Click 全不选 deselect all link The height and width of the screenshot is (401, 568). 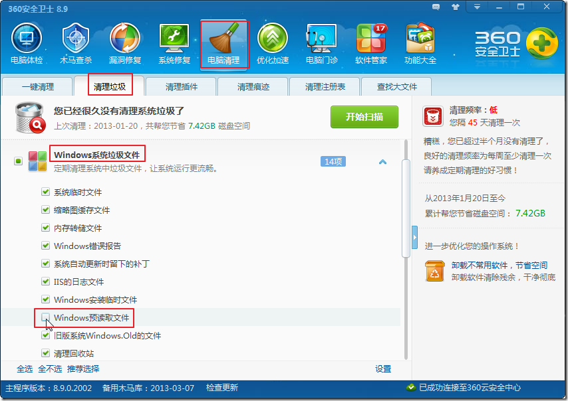coord(50,369)
